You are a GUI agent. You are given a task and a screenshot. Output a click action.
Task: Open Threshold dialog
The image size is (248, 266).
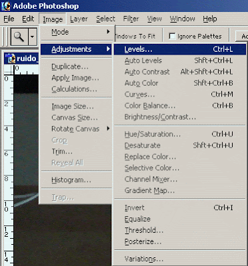[x=180, y=230]
